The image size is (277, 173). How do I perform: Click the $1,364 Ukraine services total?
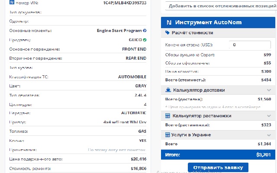(264, 144)
